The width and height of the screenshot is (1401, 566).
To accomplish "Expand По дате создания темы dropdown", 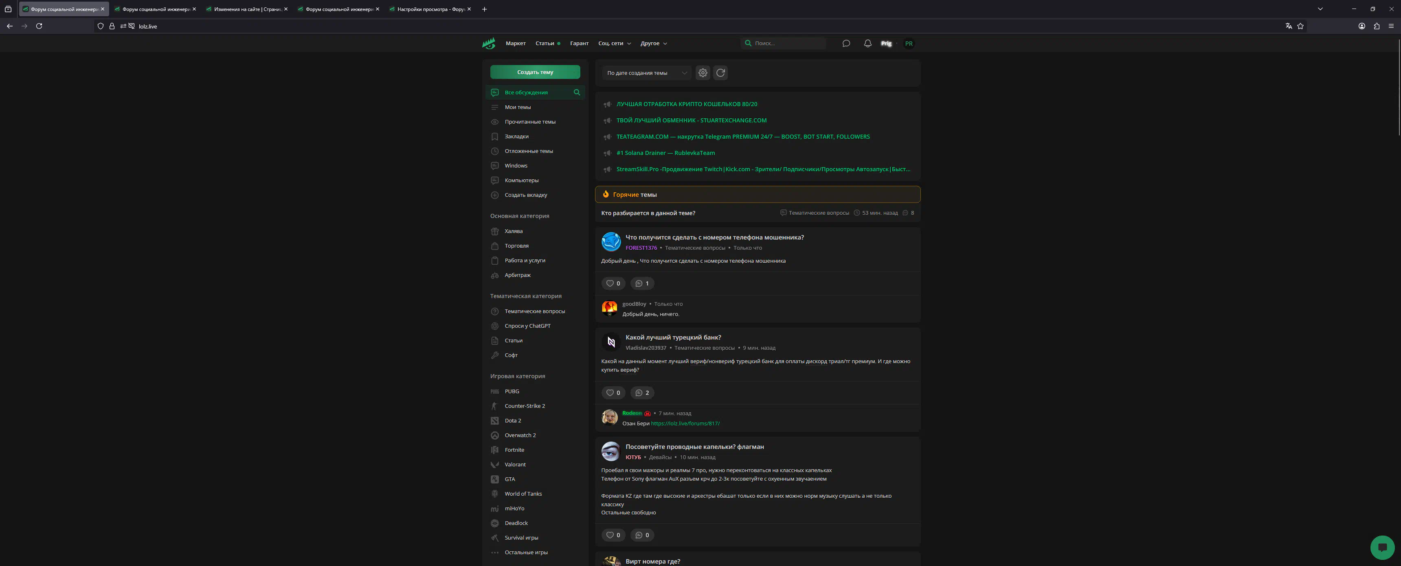I will (x=646, y=73).
